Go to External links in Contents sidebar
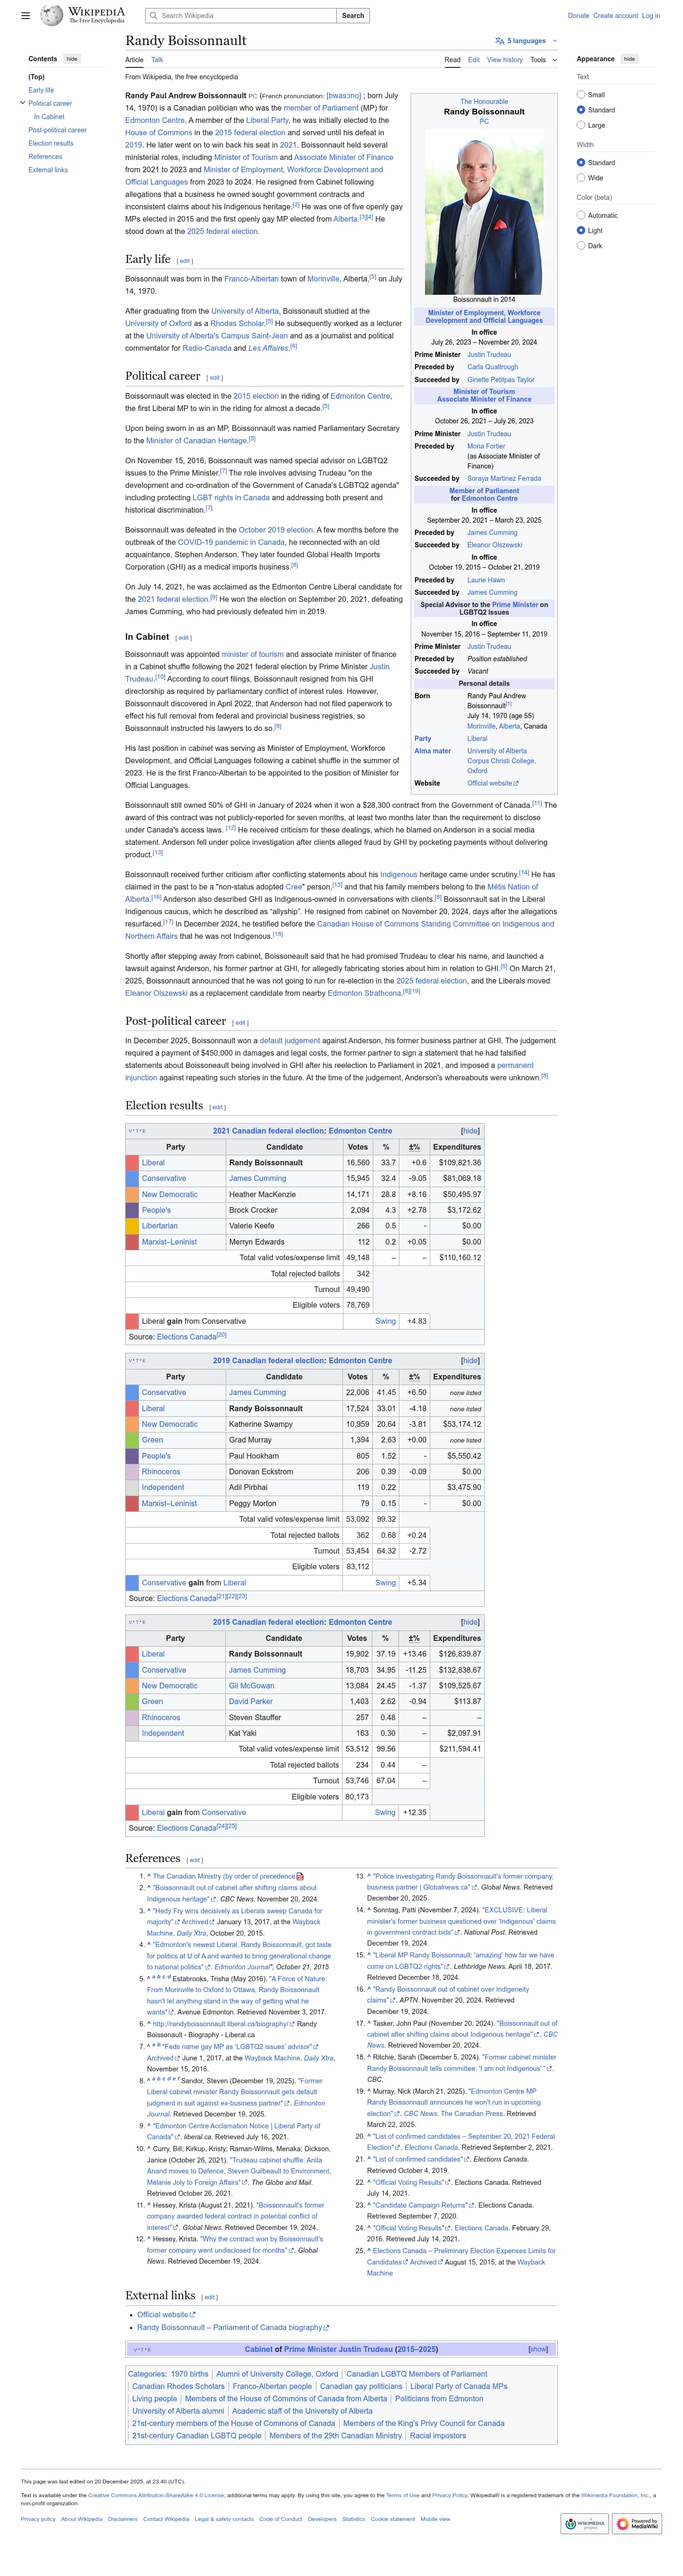 [x=48, y=170]
